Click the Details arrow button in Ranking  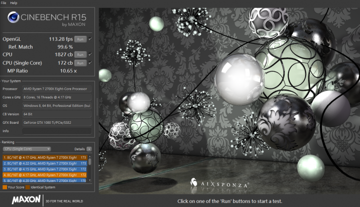[89, 149]
